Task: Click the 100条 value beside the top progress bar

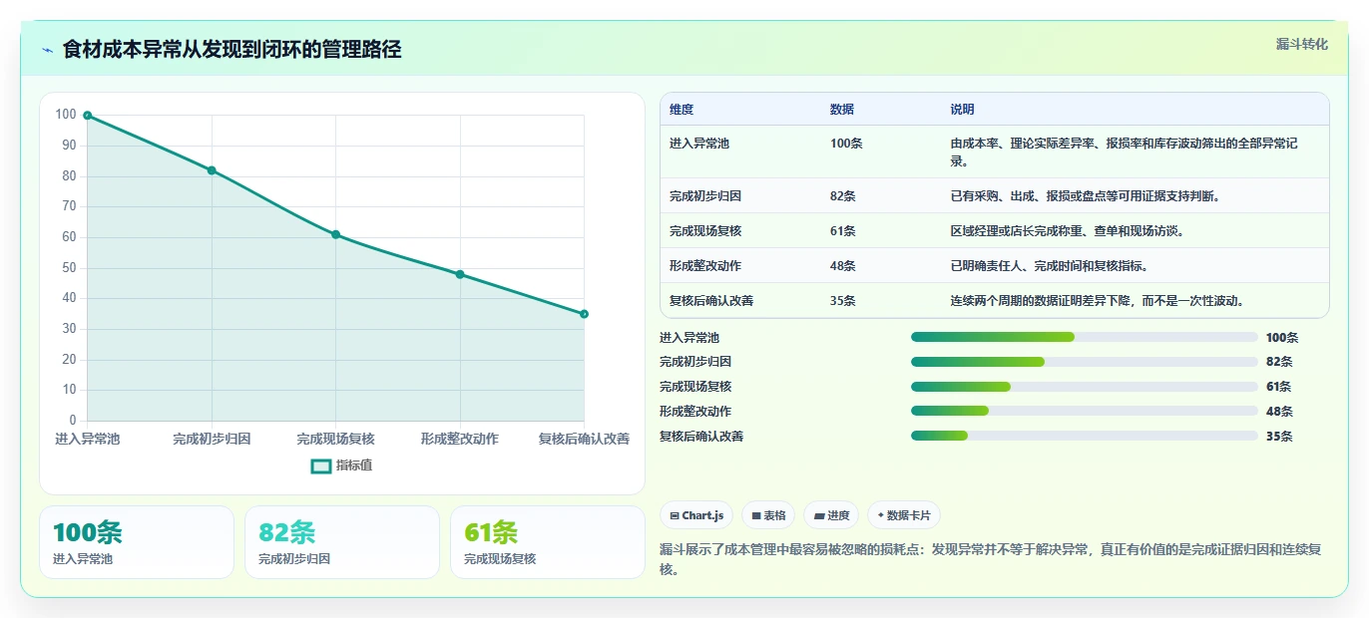Action: pos(1282,338)
